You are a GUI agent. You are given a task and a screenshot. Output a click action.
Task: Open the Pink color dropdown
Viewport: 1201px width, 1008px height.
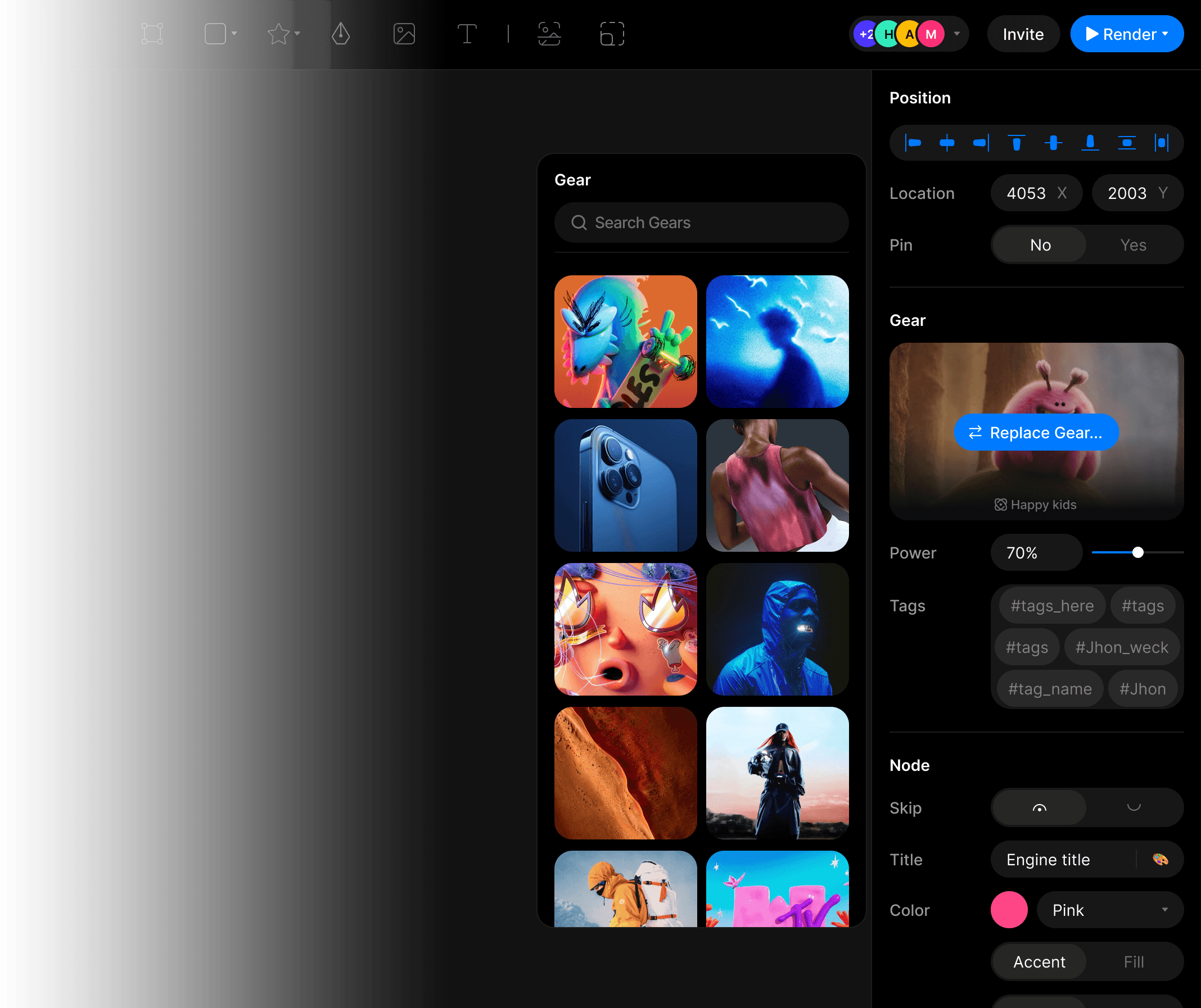[x=1109, y=910]
